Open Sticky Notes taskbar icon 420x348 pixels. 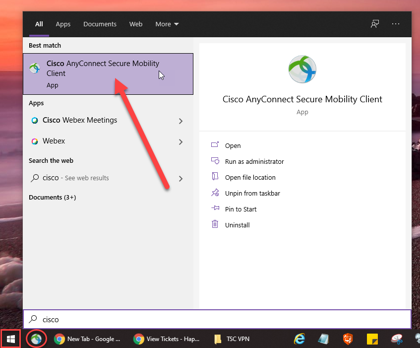[x=372, y=339]
